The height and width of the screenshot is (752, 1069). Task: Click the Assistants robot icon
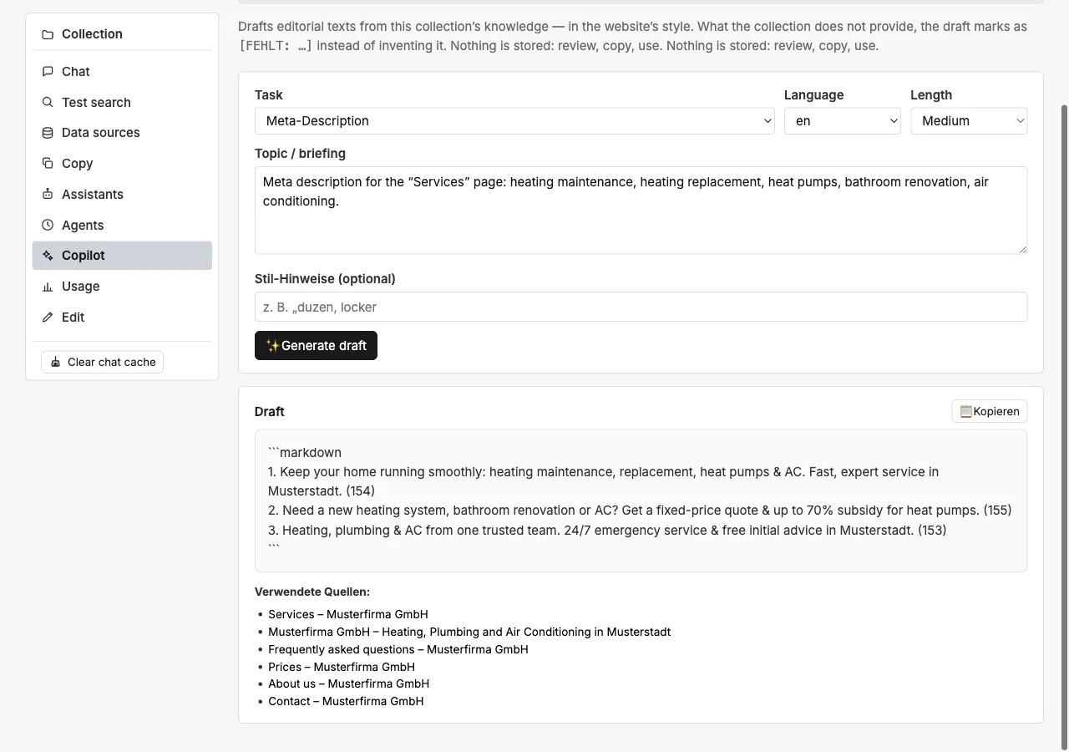click(x=48, y=195)
